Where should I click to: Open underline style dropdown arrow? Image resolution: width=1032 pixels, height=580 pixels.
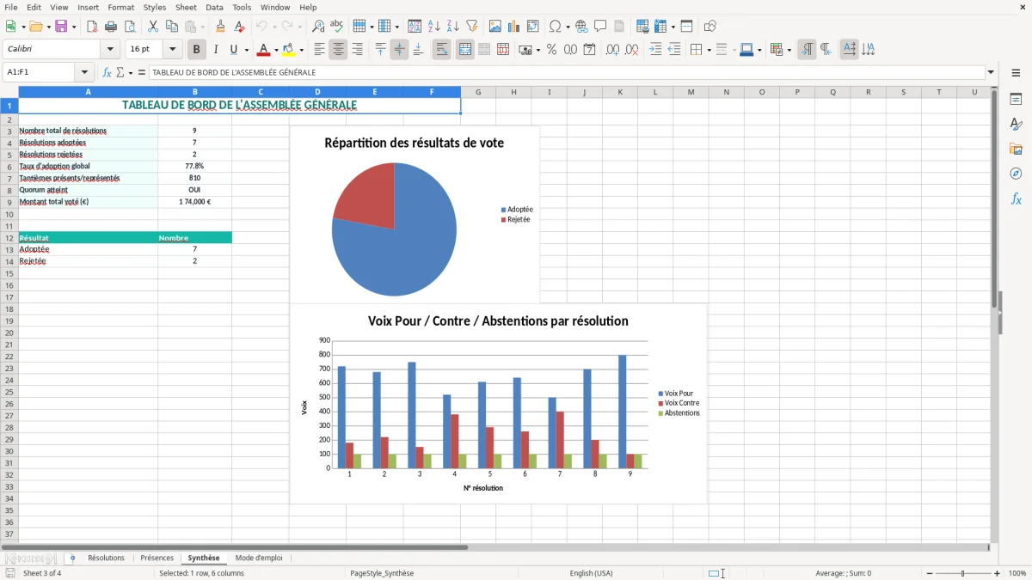246,50
